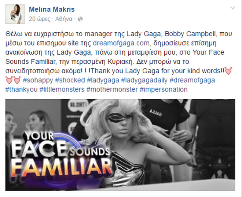Open the #sohappy hashtag
The image size is (242, 197).
pyautogui.click(x=38, y=80)
